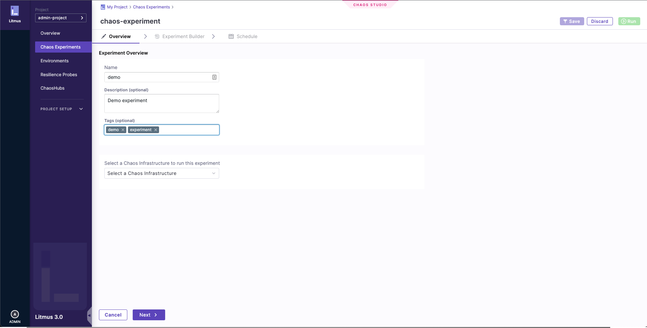Navigate back via the Chaos Experiments breadcrumb
This screenshot has width=647, height=328.
pos(151,7)
